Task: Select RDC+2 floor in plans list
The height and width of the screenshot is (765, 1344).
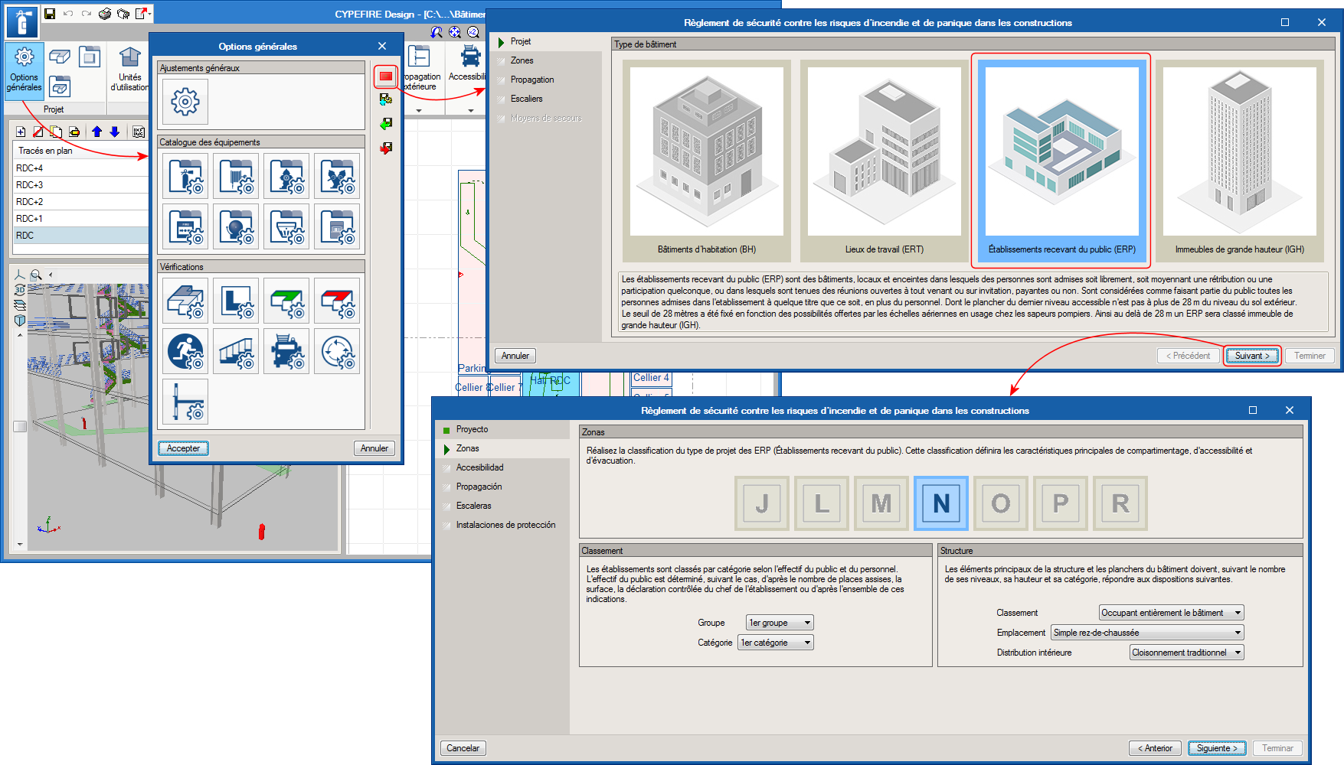Action: pos(80,202)
